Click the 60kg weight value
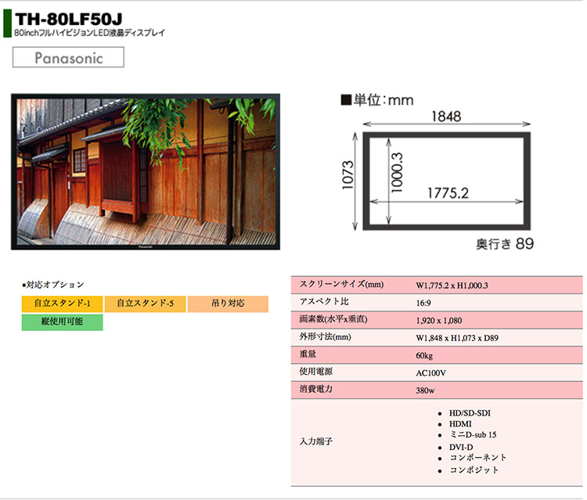The image size is (587, 500). (424, 355)
